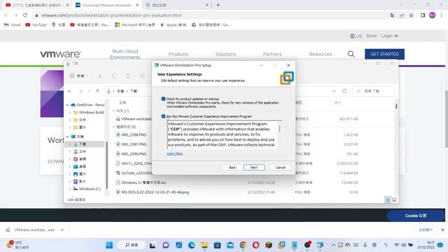The width and height of the screenshot is (448, 252).
Task: Click the share page icon in address bar
Action: coord(402,15)
